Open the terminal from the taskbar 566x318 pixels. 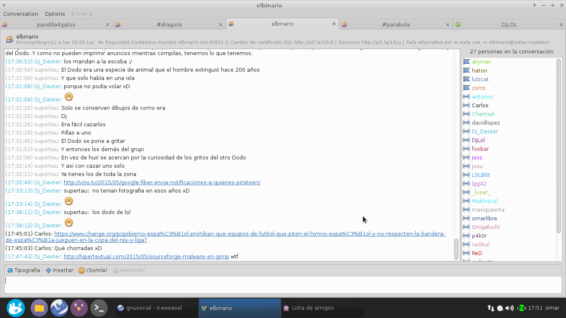coord(99,308)
